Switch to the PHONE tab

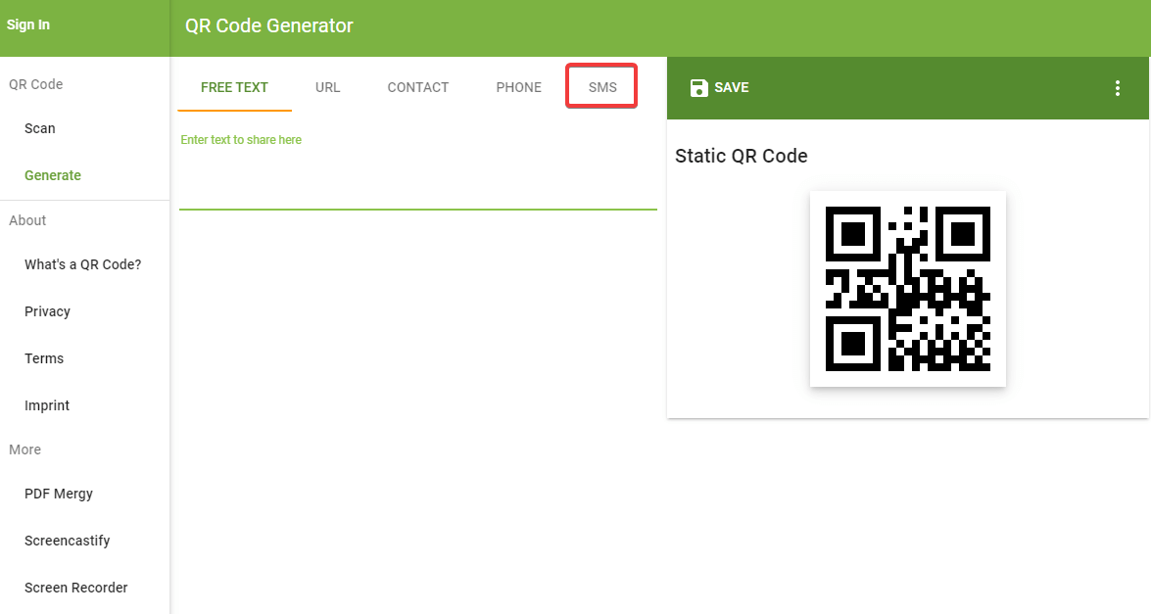518,87
